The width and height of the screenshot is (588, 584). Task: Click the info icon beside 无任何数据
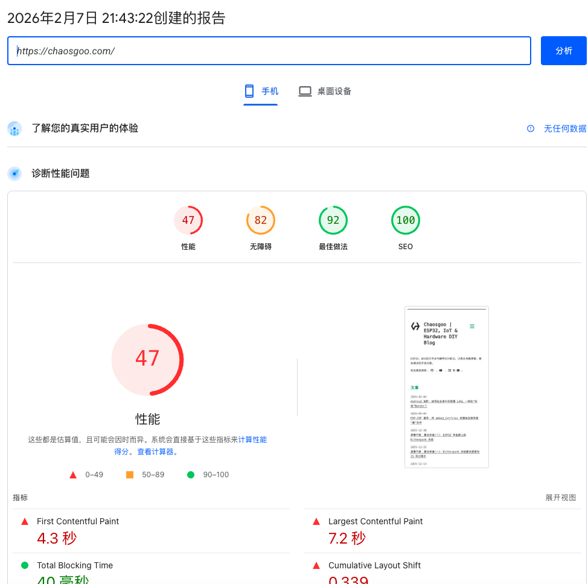tap(530, 129)
